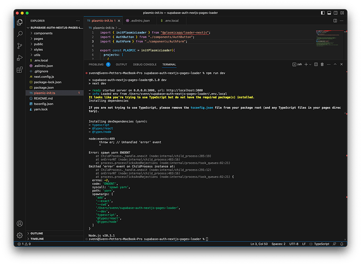Click errors and warnings status bar indicator

[24, 244]
